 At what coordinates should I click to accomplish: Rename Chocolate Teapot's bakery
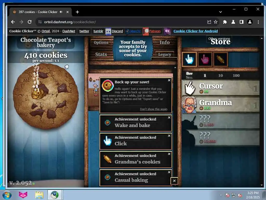[46, 42]
